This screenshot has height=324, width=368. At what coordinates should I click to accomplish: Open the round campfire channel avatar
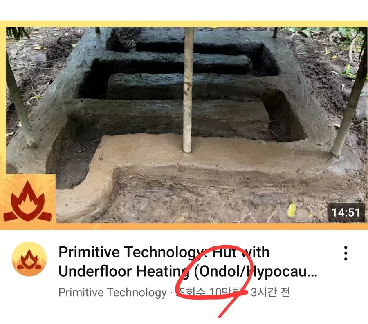pos(29,259)
